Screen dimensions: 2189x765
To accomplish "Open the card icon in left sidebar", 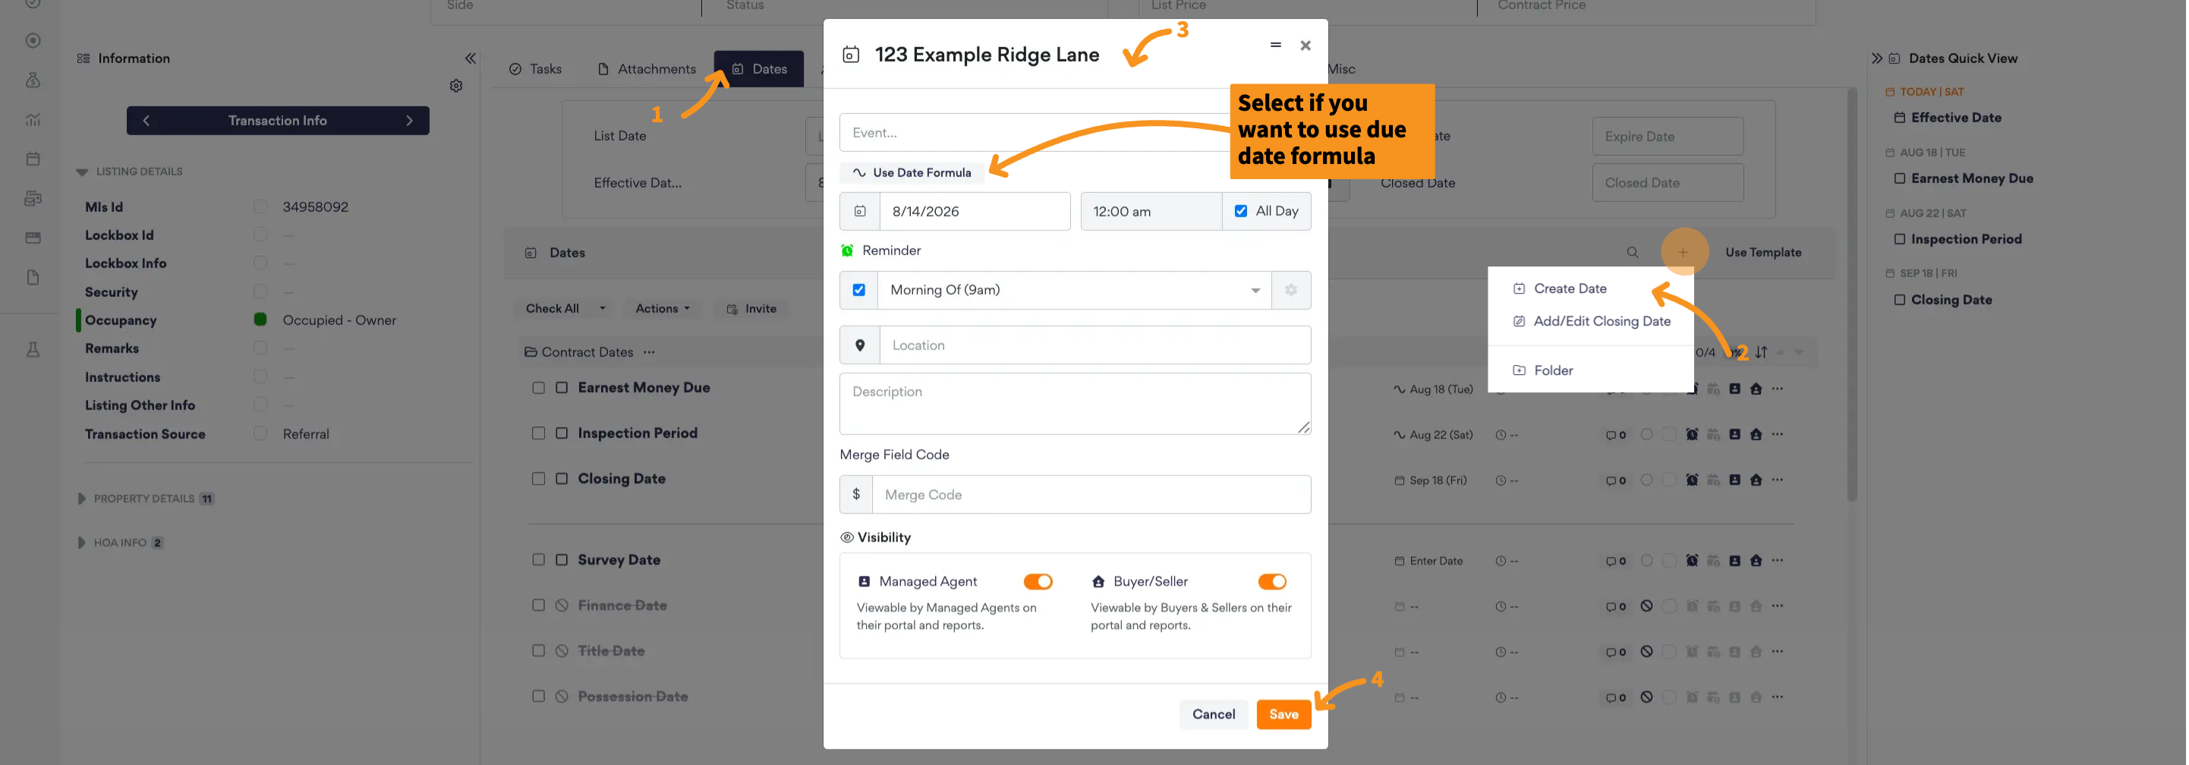I will coord(33,238).
